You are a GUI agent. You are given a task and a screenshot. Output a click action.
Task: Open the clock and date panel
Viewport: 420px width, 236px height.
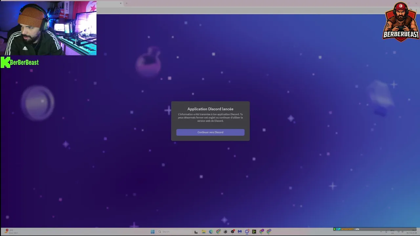pos(411,232)
